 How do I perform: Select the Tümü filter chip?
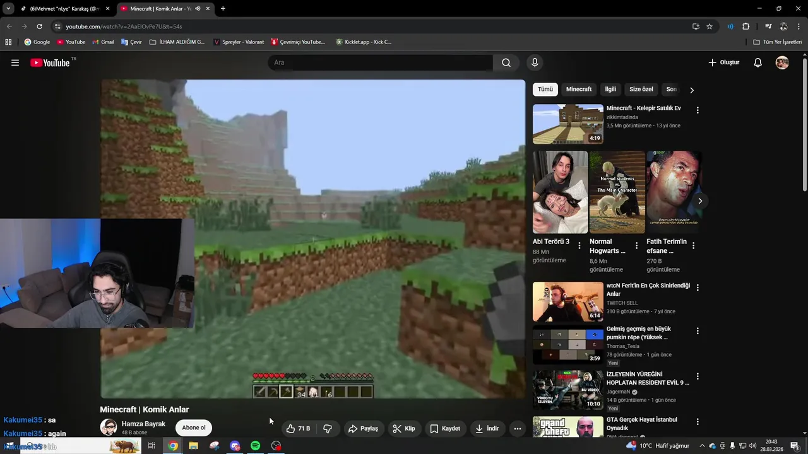pyautogui.click(x=545, y=90)
